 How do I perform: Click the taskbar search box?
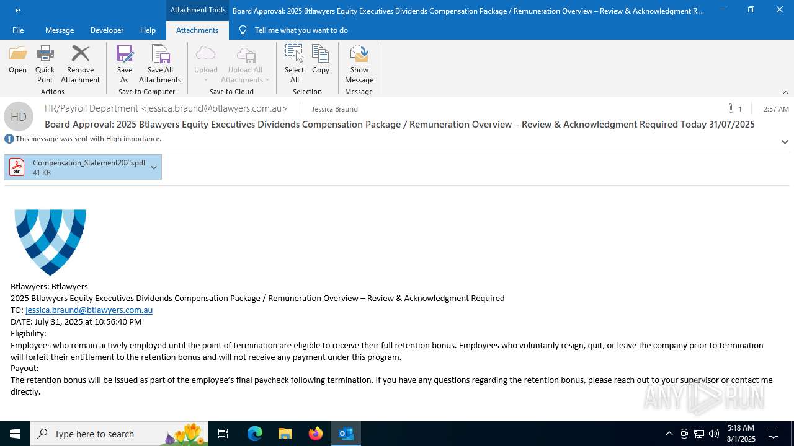click(120, 434)
